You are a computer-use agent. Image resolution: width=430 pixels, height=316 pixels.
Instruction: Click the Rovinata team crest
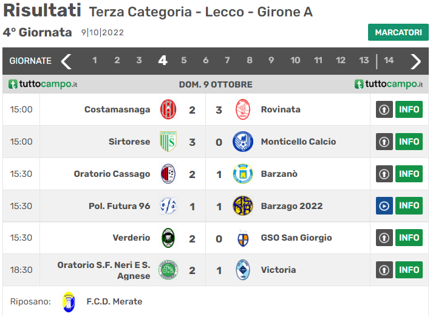click(x=243, y=109)
